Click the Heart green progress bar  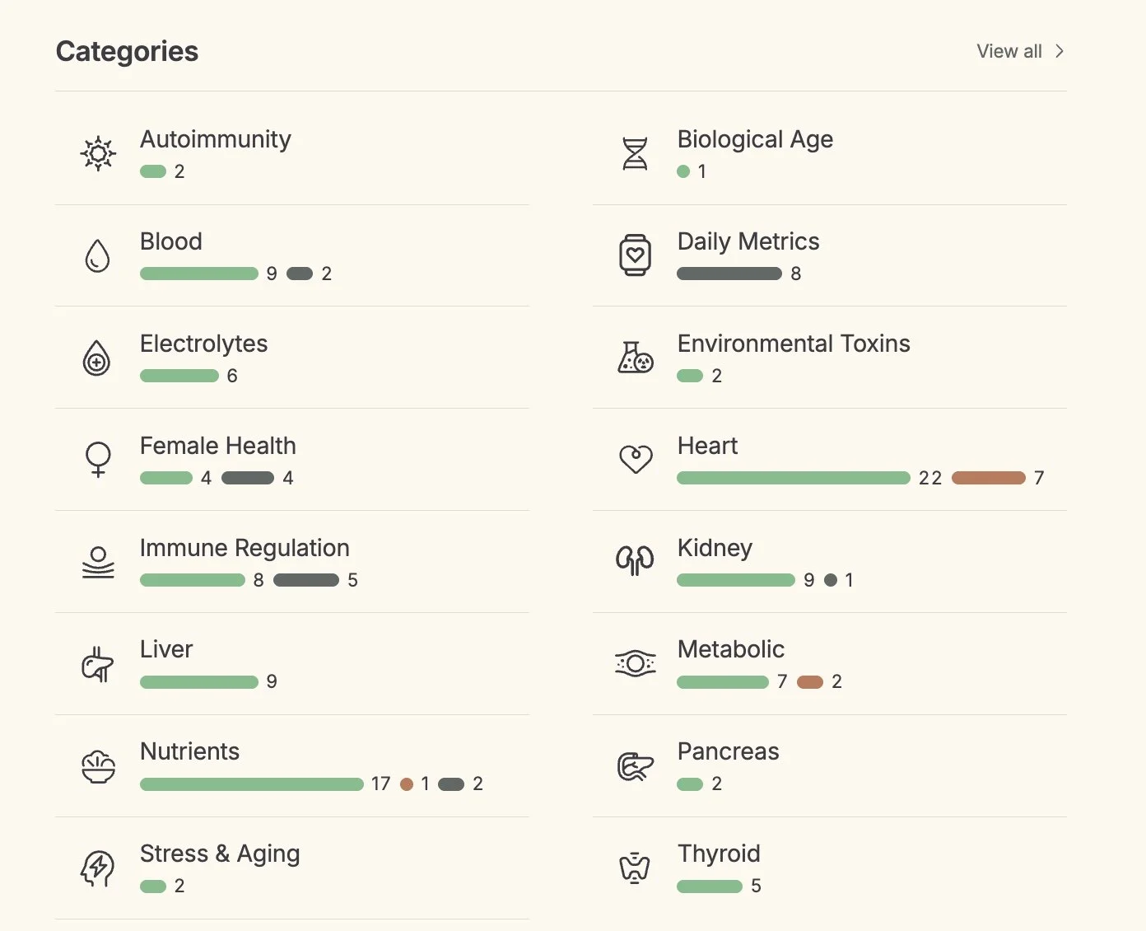[x=793, y=478]
